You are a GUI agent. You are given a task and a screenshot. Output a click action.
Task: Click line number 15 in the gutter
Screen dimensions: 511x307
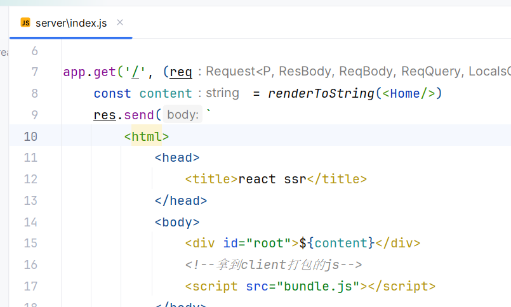(x=30, y=243)
